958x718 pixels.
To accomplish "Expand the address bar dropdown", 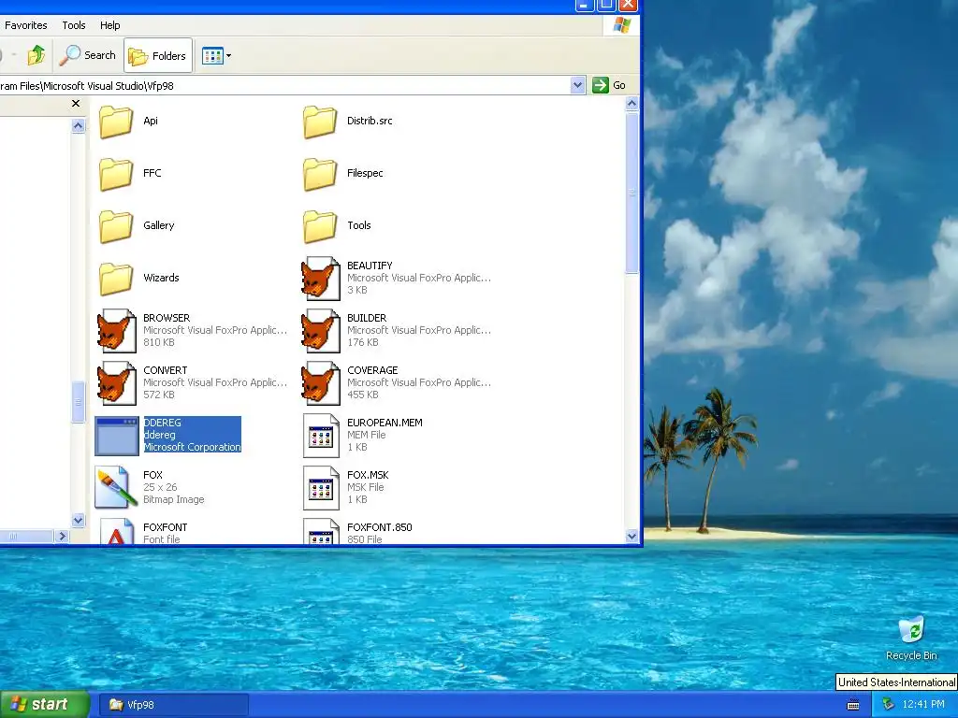I will [577, 85].
